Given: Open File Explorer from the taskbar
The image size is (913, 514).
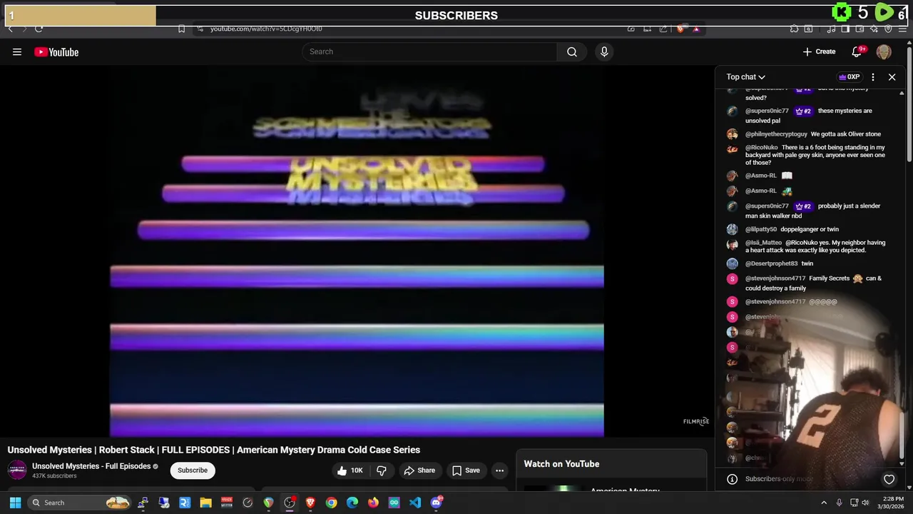Looking at the screenshot, I should pos(205,503).
